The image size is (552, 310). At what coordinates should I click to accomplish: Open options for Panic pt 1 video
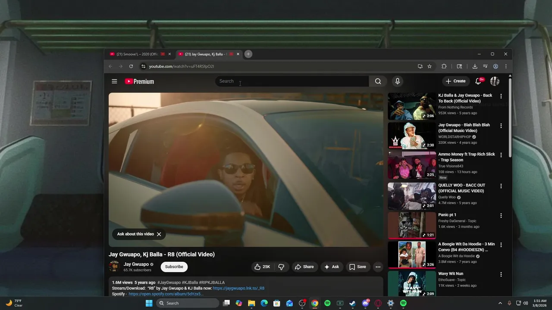coord(501,215)
